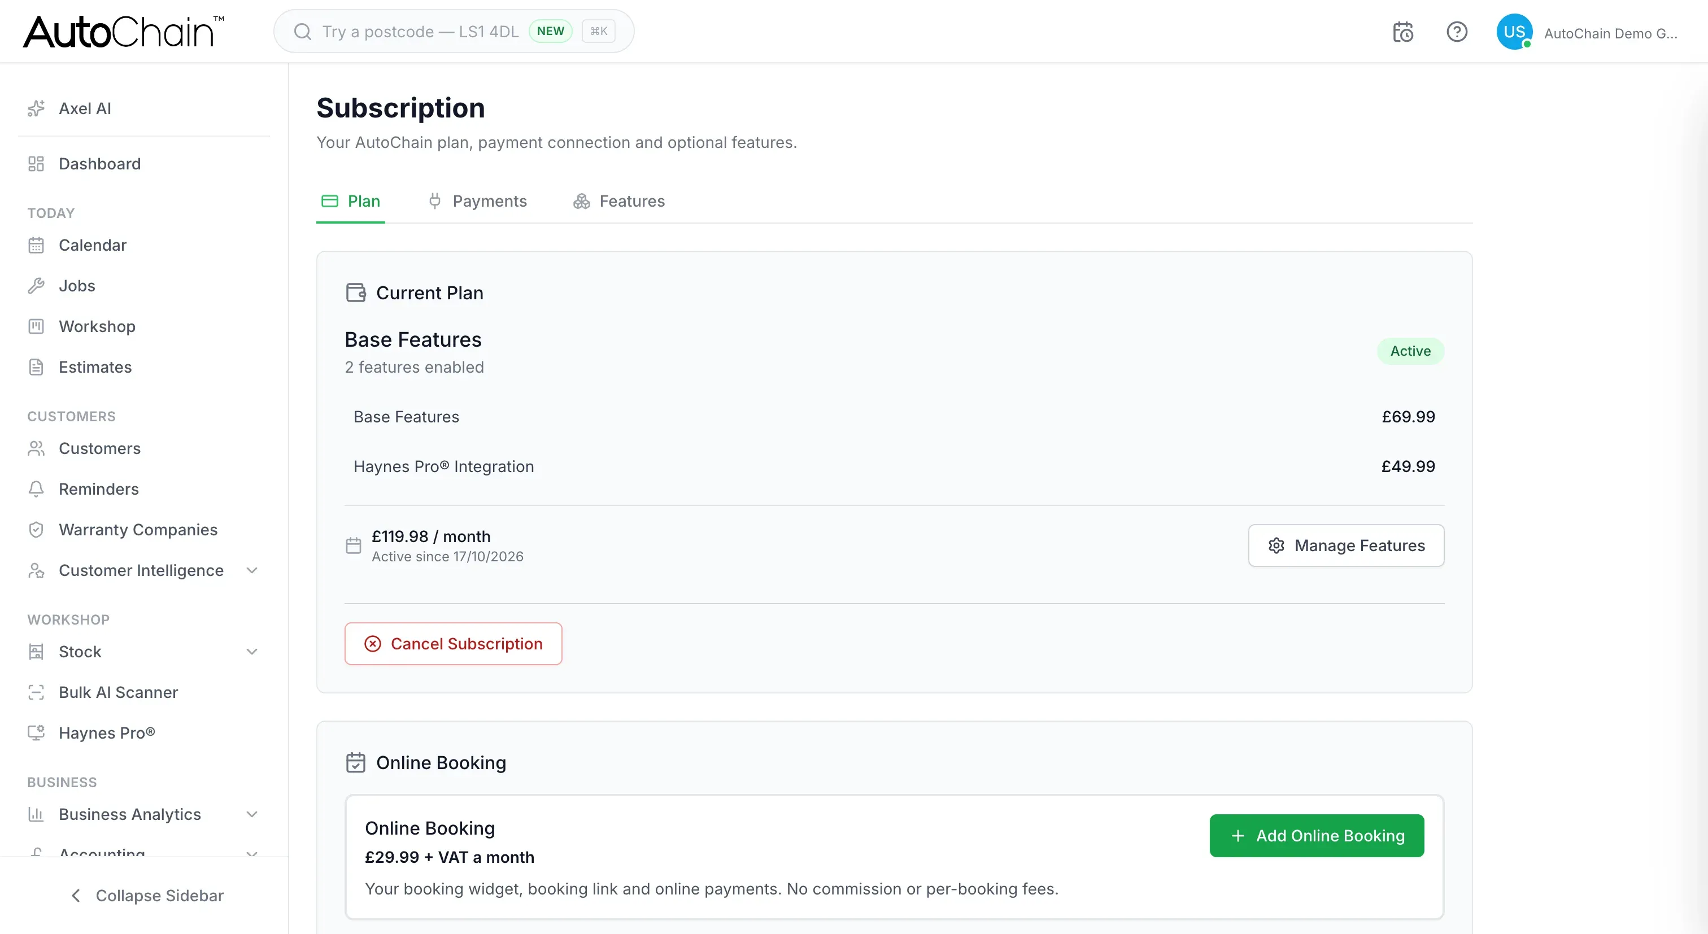Screen dimensions: 1708x934
Task: Click the AutoChain logo
Action: click(x=123, y=31)
